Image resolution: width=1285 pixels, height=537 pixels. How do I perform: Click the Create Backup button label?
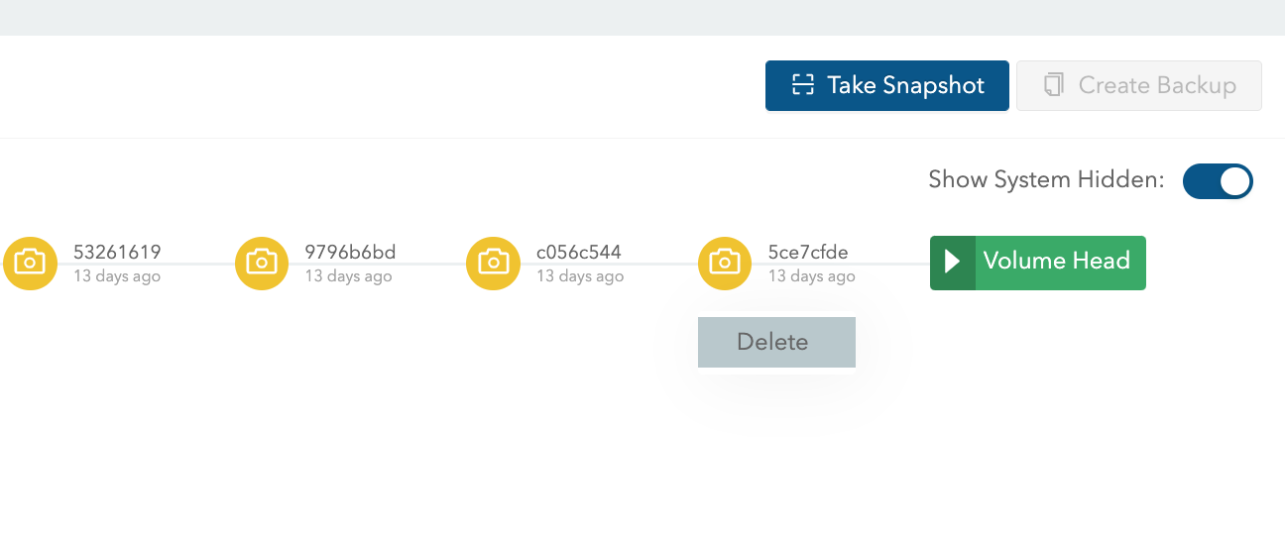(1157, 85)
